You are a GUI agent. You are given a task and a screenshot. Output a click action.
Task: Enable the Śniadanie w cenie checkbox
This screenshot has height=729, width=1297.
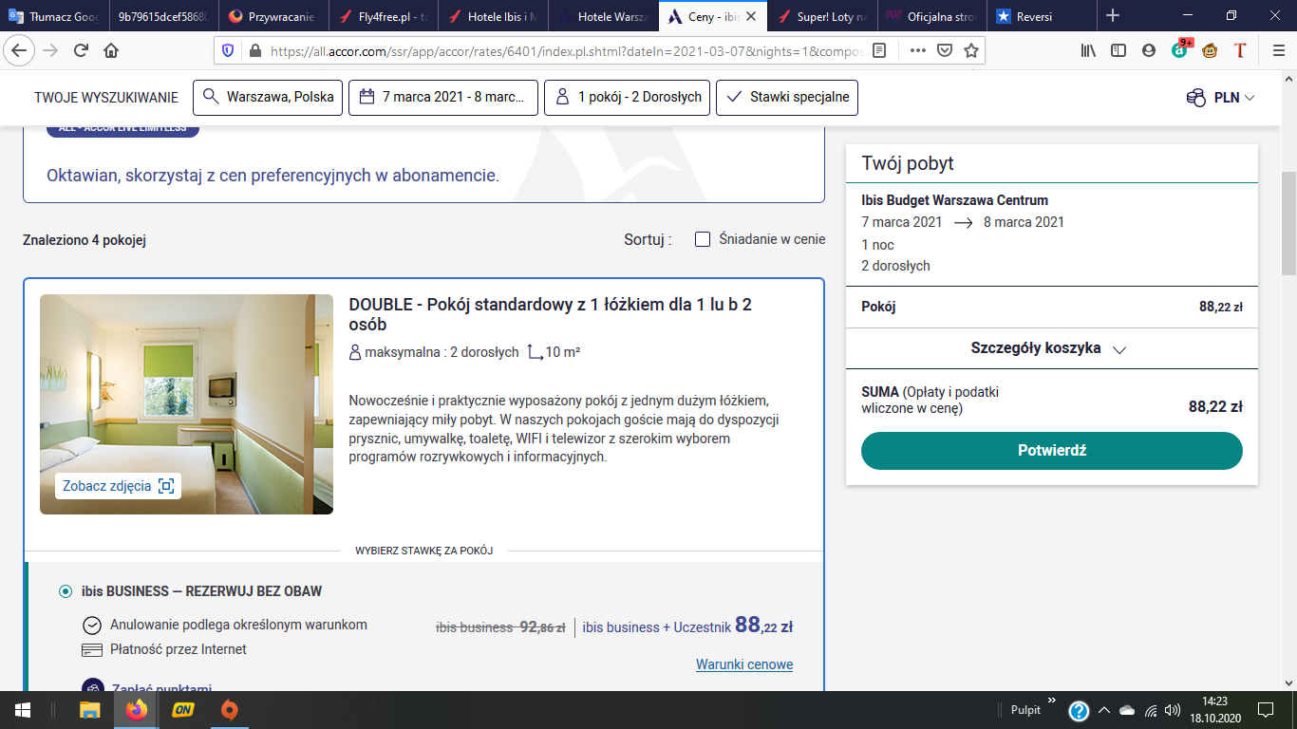[703, 239]
